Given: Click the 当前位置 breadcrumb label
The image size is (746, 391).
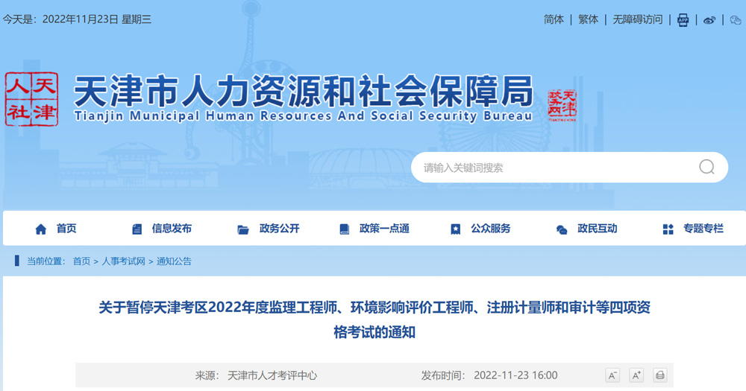Looking at the screenshot, I should [x=45, y=261].
